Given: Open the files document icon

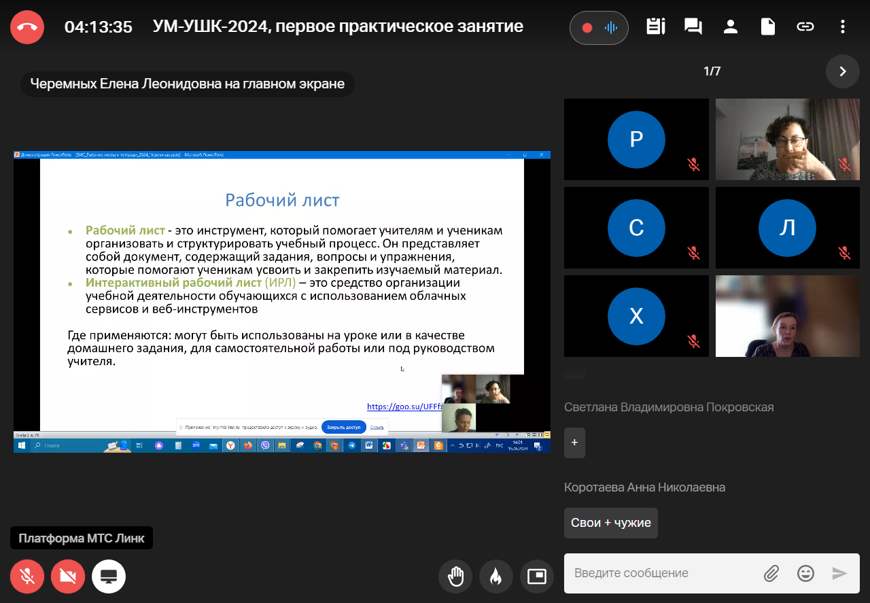Looking at the screenshot, I should pyautogui.click(x=767, y=27).
